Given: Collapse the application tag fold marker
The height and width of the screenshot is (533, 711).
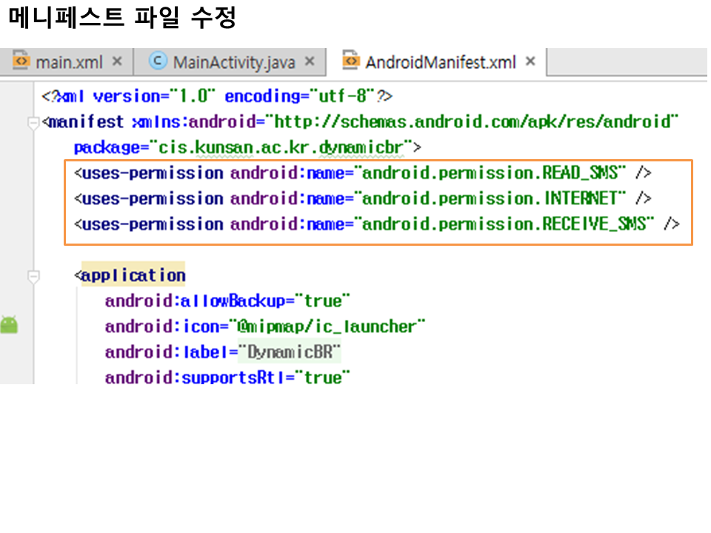Looking at the screenshot, I should pyautogui.click(x=33, y=277).
